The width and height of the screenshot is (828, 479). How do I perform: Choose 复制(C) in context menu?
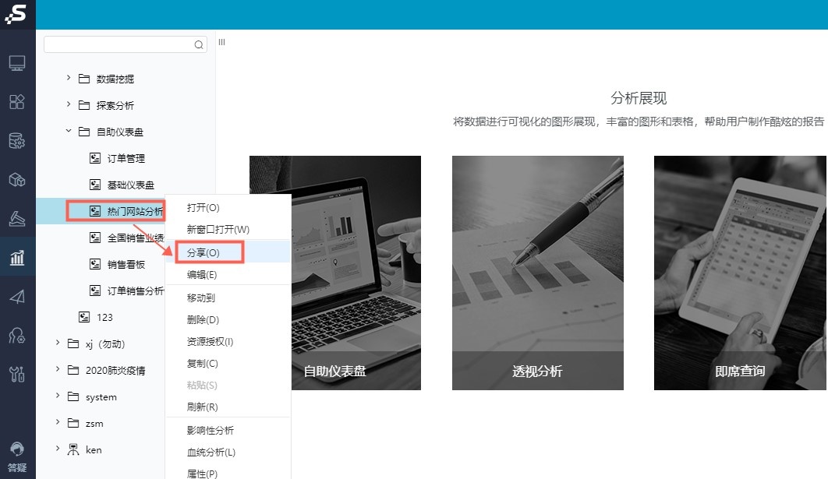click(x=228, y=364)
